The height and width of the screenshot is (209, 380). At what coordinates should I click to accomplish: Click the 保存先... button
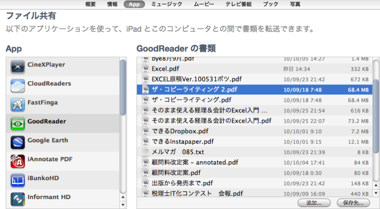pyautogui.click(x=353, y=203)
